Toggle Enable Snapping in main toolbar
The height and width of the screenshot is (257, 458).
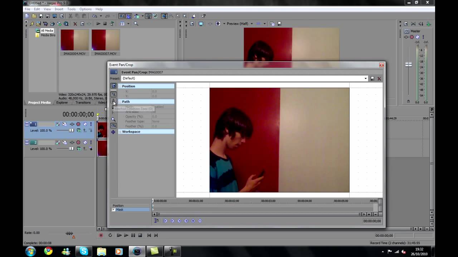click(x=122, y=16)
